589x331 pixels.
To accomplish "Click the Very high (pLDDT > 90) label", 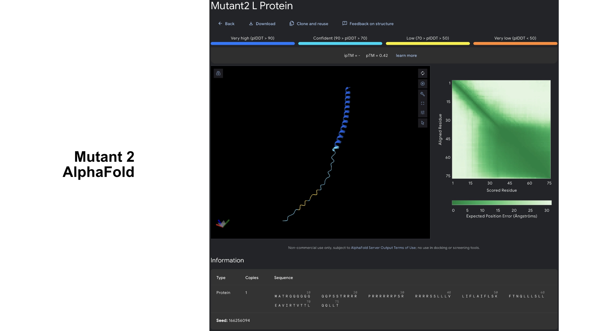I will (252, 38).
